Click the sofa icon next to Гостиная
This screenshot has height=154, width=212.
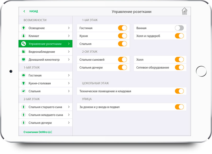point(24,75)
